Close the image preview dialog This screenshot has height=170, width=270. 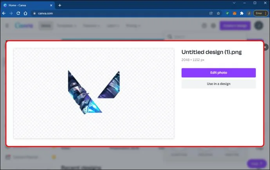coord(265,47)
